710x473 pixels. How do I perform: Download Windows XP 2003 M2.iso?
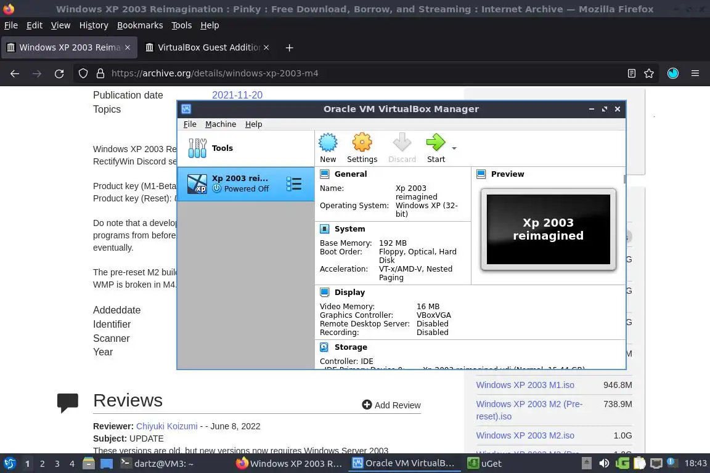[525, 435]
